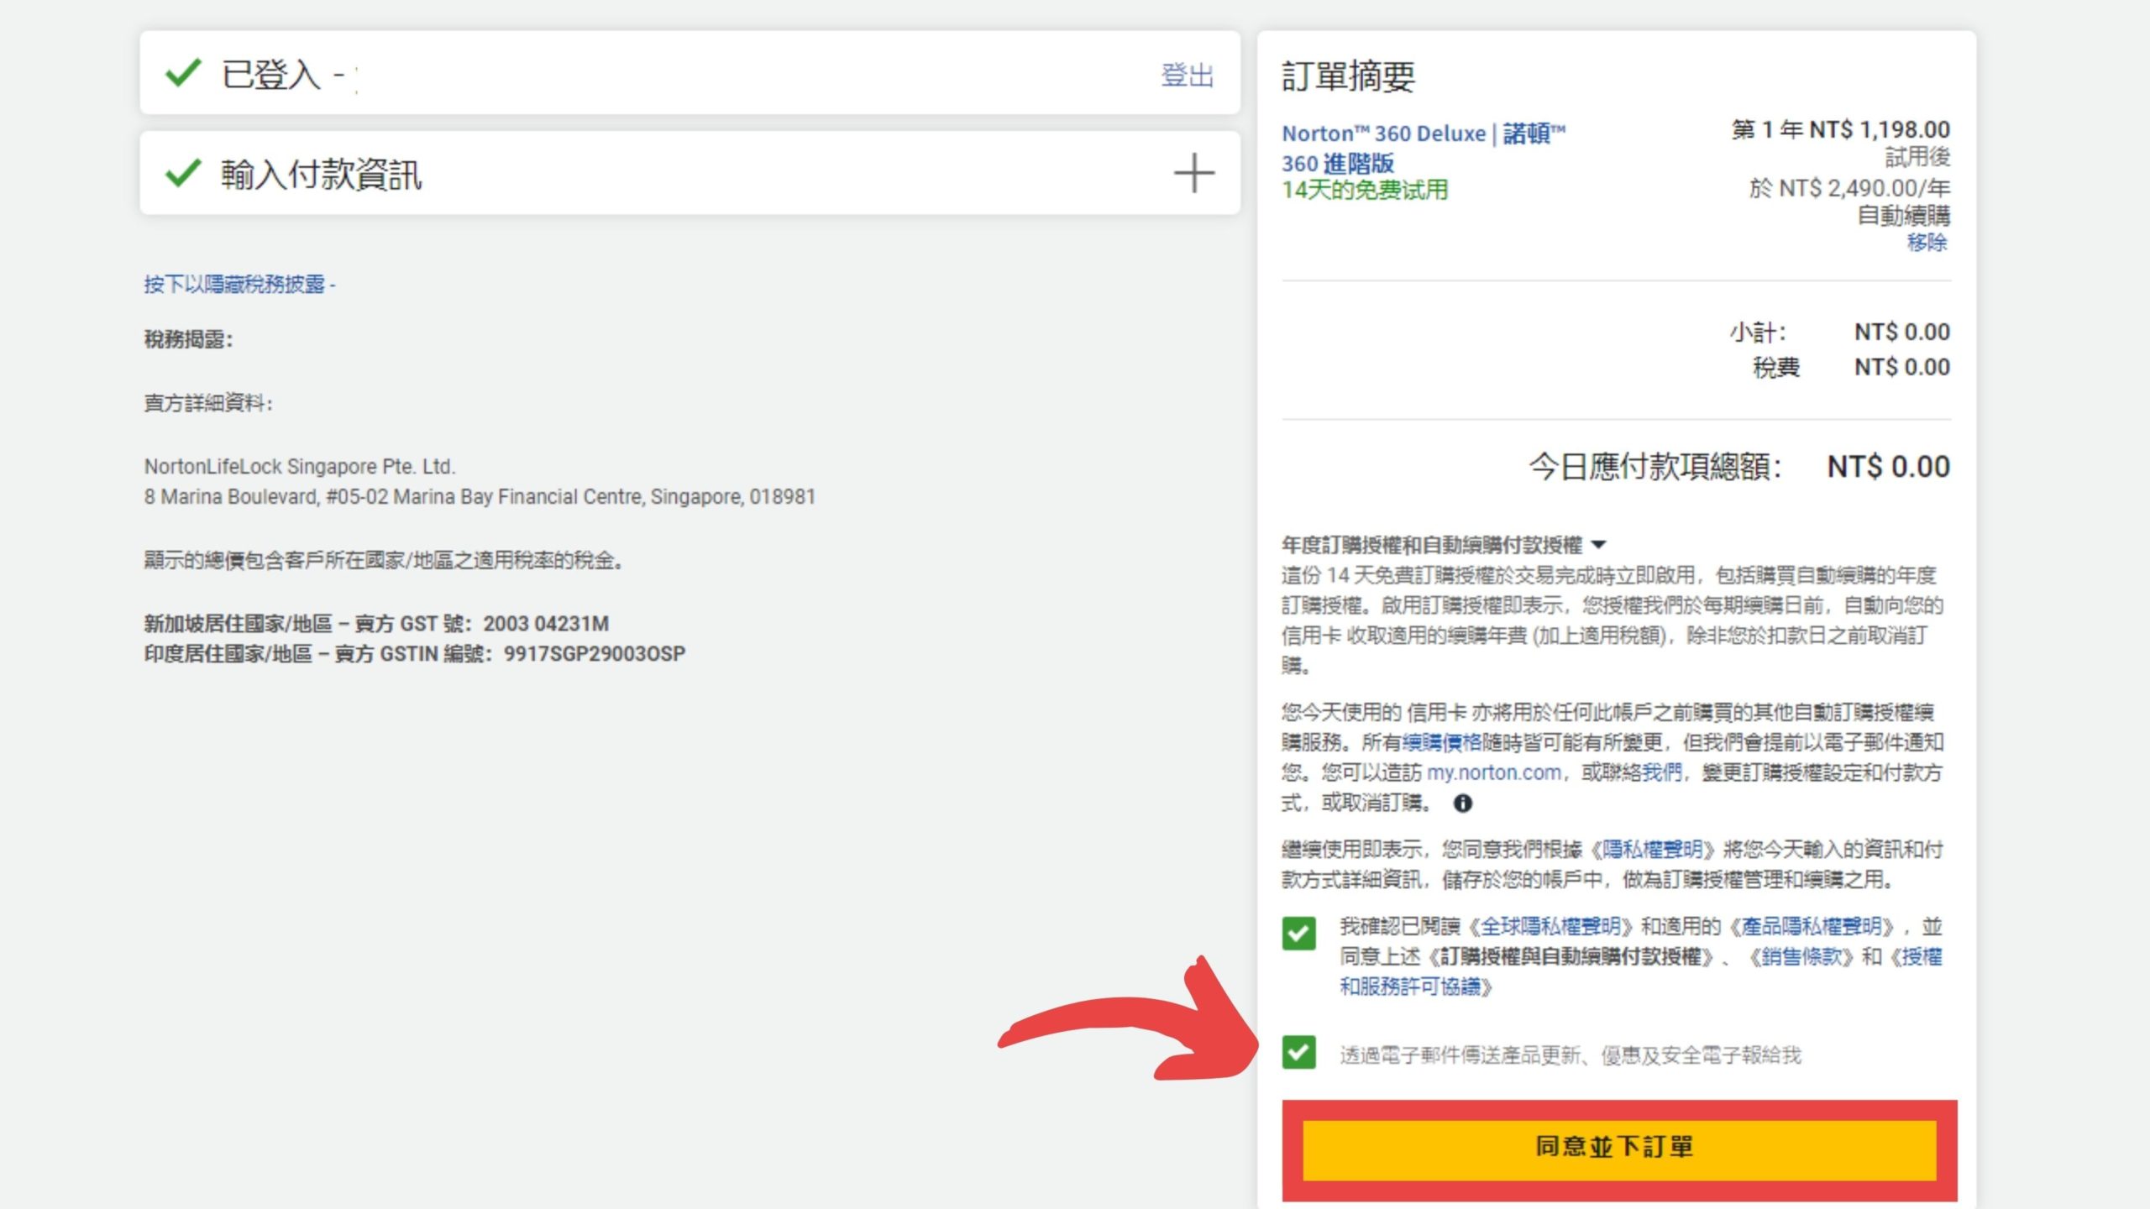Click the 稅費 NT$ 0.00 amount
Image resolution: width=2150 pixels, height=1209 pixels.
click(1902, 367)
